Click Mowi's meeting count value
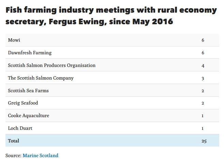The image size is (224, 164). (x=203, y=40)
